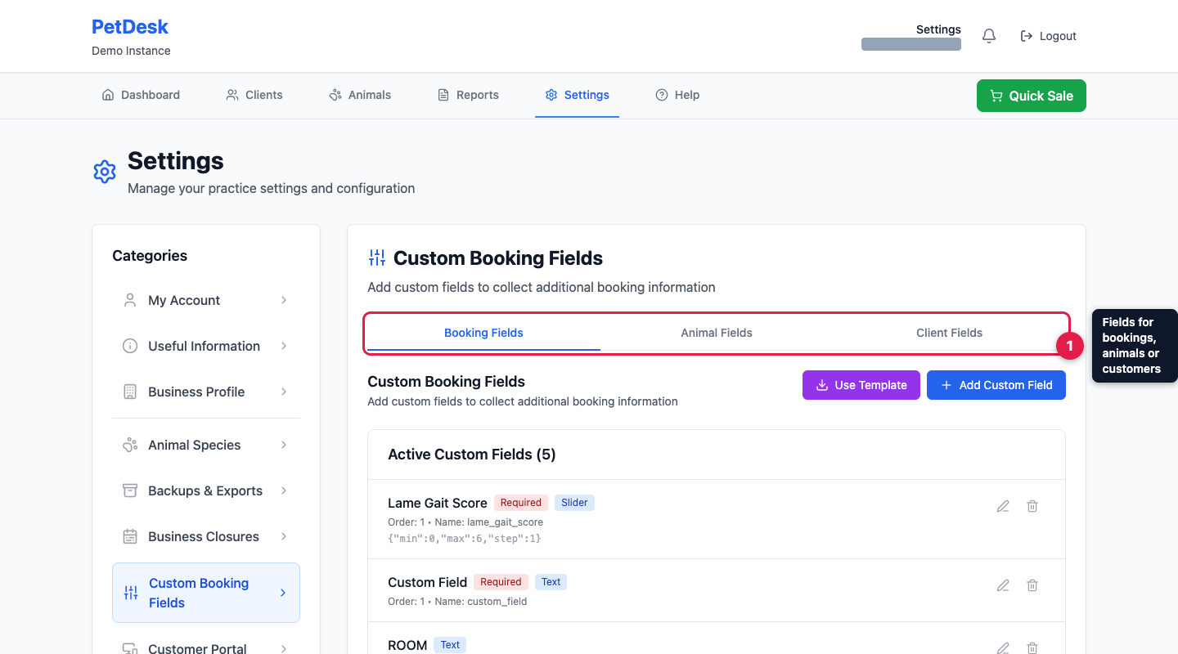Click the notifications bell icon
This screenshot has width=1178, height=654.
click(x=989, y=36)
